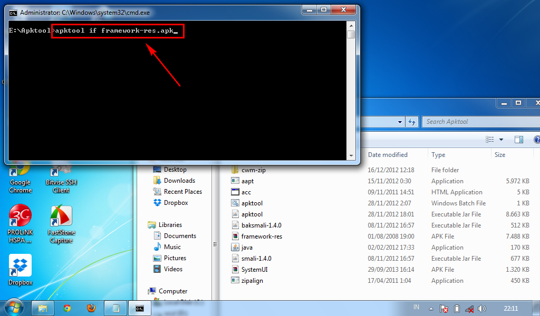
Task: Click the Explorer refresh button
Action: click(x=412, y=121)
